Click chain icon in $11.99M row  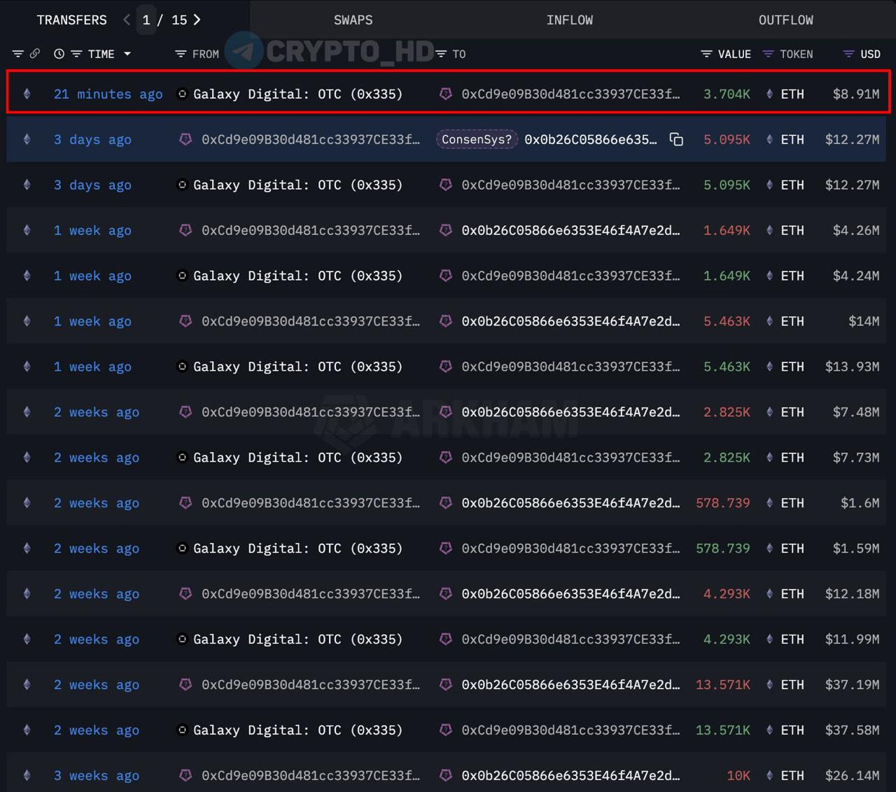coord(27,639)
